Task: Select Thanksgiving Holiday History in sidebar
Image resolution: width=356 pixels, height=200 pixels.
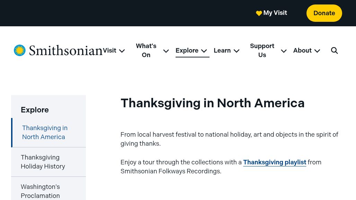Action: (x=48, y=162)
